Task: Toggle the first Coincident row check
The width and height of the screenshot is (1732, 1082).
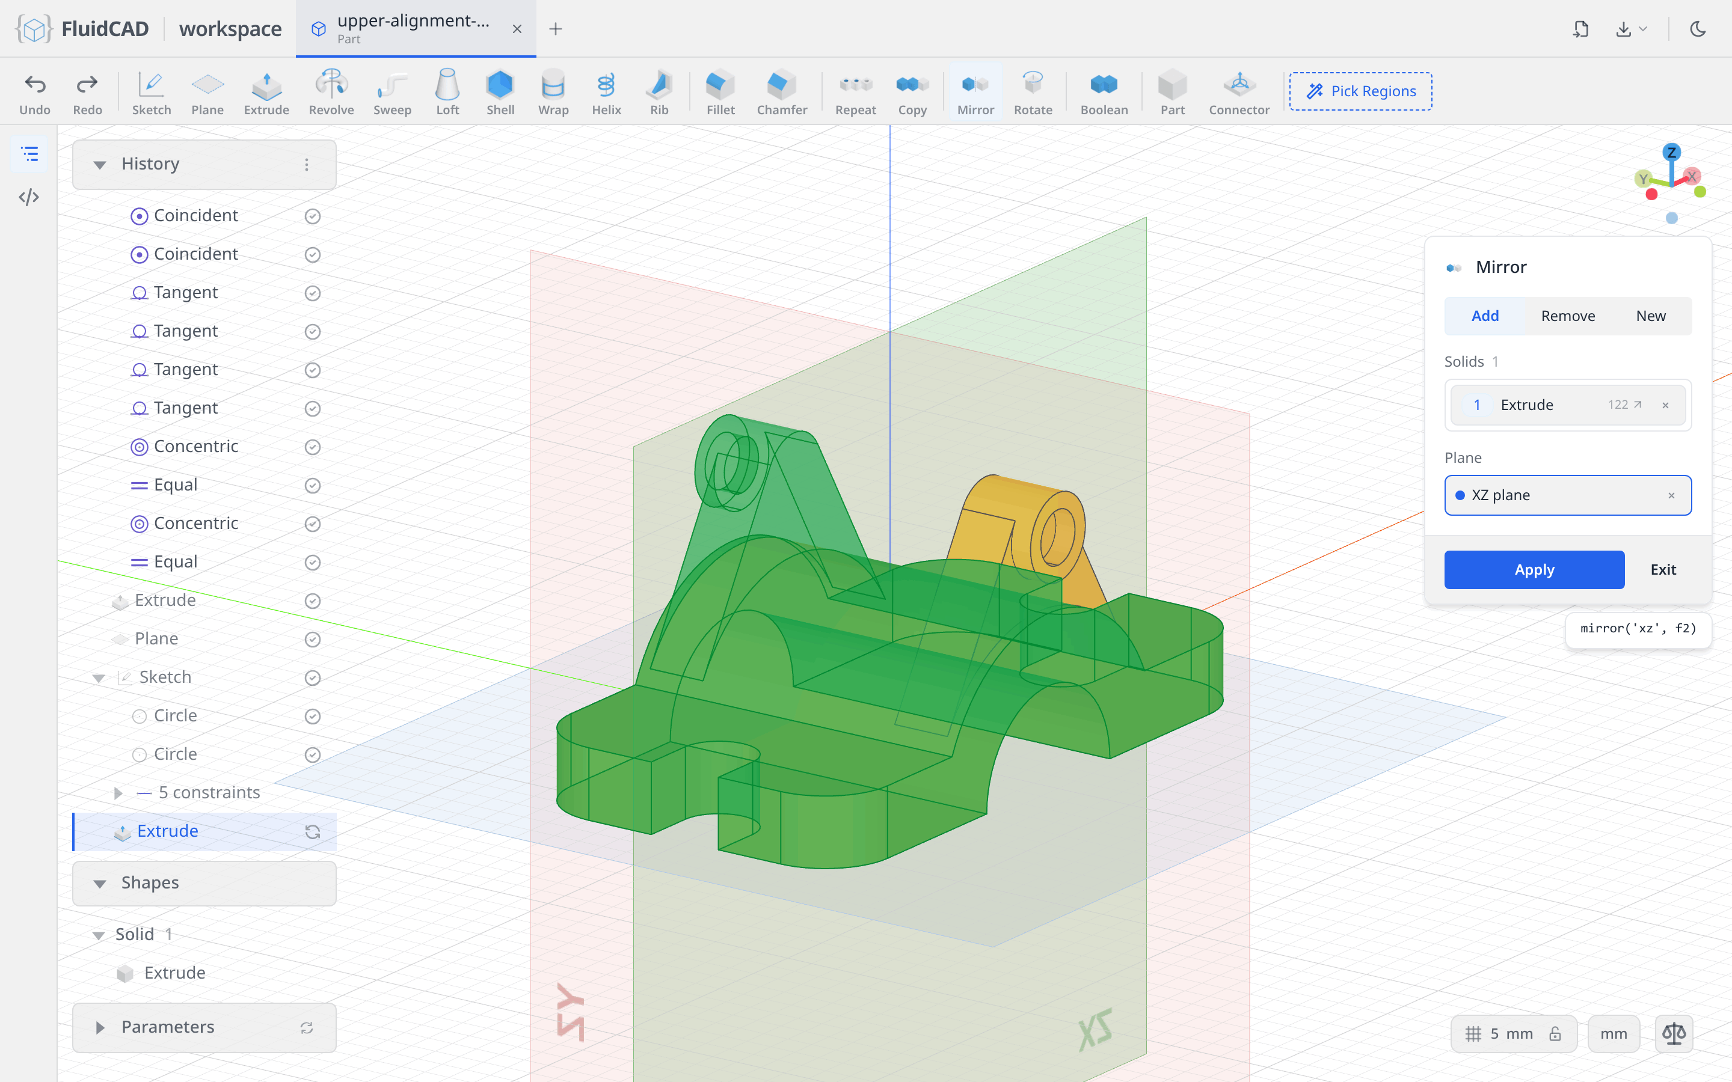Action: click(313, 216)
